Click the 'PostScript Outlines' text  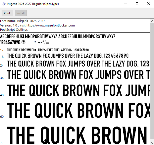click(x=14, y=30)
